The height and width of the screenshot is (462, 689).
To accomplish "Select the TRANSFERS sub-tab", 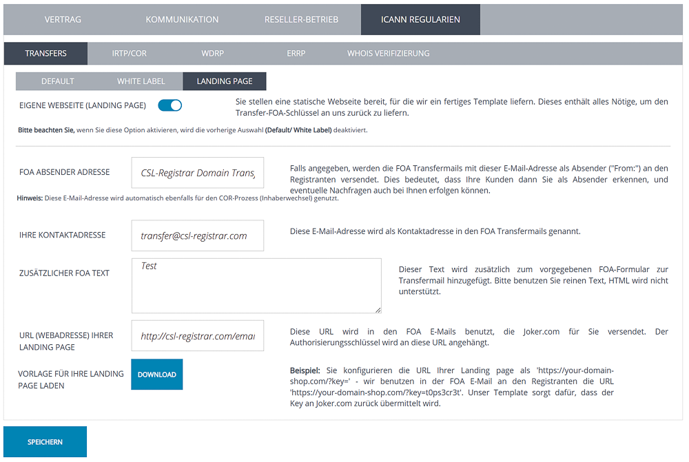I will [x=45, y=54].
